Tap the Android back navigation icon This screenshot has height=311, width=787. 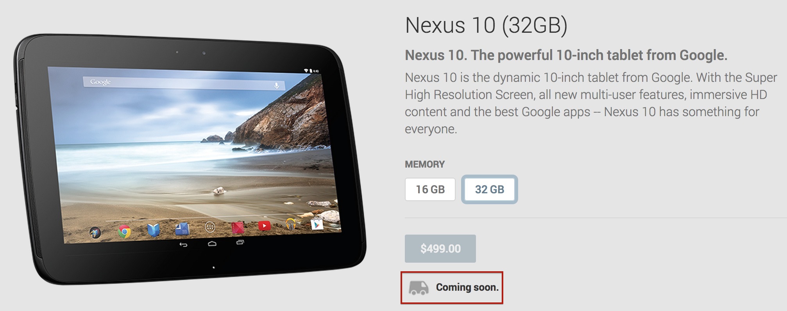click(183, 245)
